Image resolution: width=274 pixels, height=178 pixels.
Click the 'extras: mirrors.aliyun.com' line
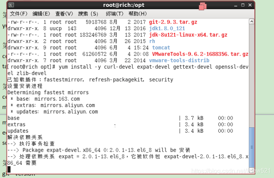pos(53,105)
